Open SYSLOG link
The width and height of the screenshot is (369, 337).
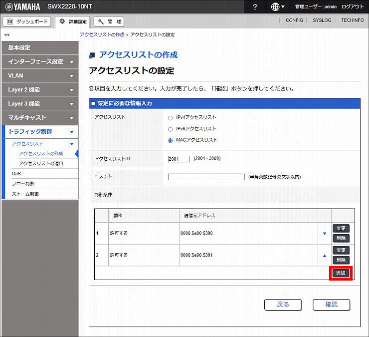[x=322, y=20]
